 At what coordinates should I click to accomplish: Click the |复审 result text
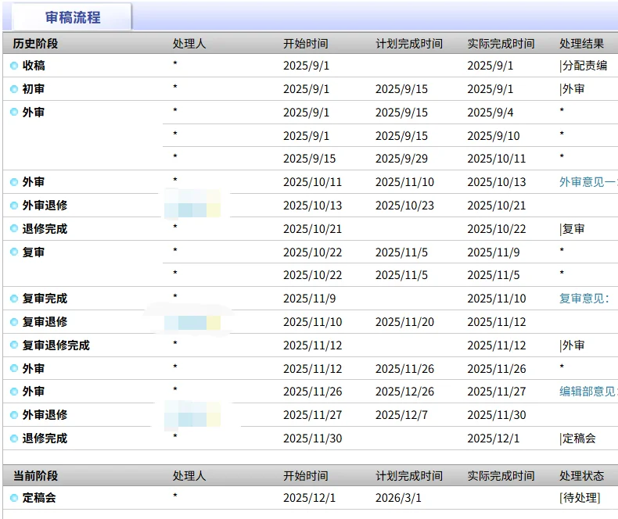pos(572,229)
